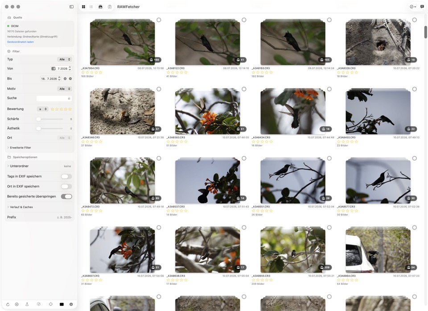Expand Verlauf & Caches section

tap(20, 207)
